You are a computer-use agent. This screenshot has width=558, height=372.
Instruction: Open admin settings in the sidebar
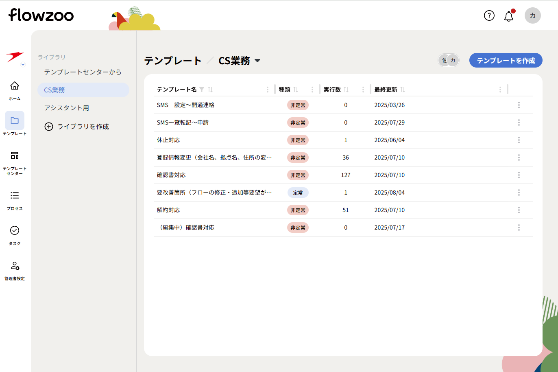pyautogui.click(x=15, y=270)
